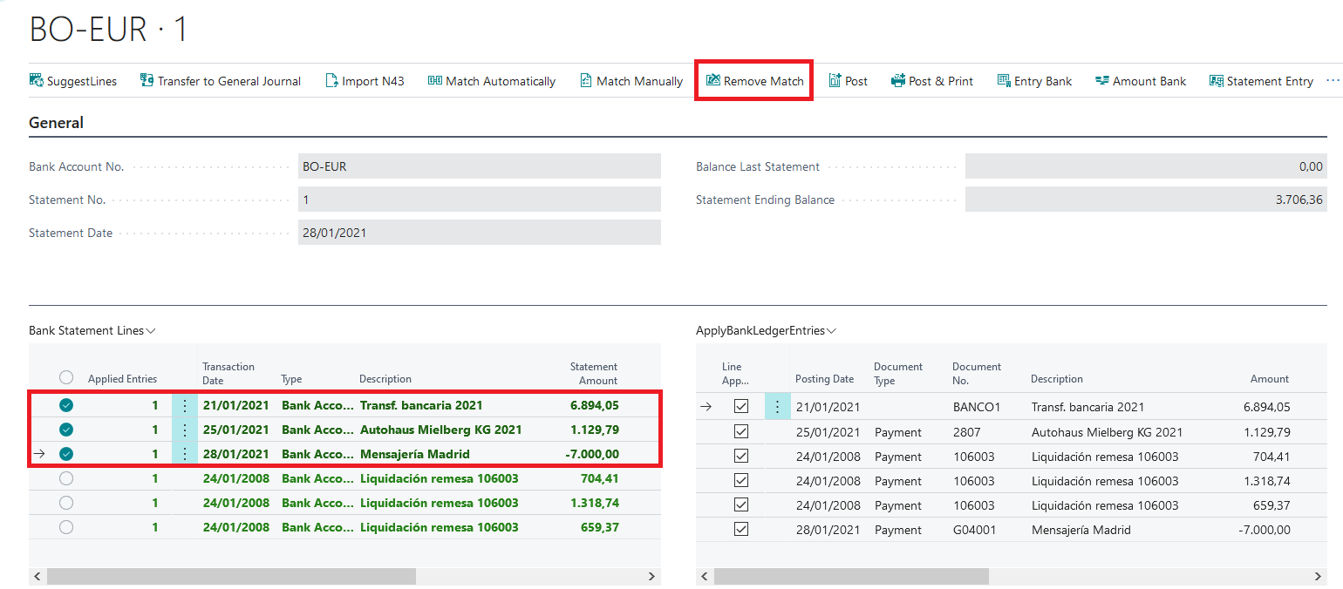The image size is (1343, 589).
Task: Sort by Posting Date column header
Action: click(824, 379)
